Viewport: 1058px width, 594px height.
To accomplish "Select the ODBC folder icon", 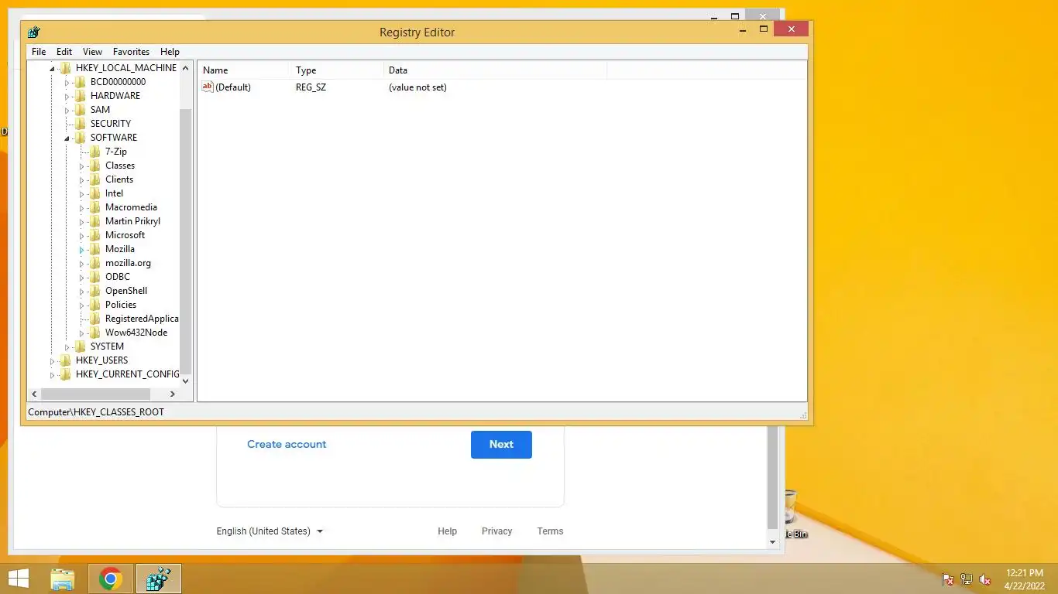I will point(94,277).
